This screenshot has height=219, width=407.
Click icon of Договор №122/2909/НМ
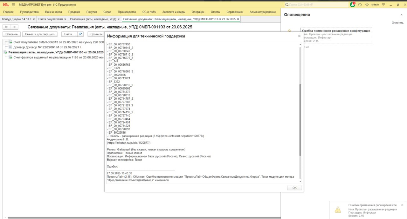click(10, 47)
